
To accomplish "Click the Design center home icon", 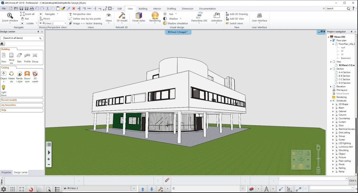I will point(2,44).
